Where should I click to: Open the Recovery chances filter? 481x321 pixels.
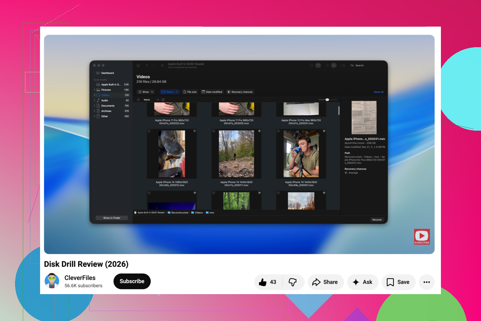tap(240, 92)
